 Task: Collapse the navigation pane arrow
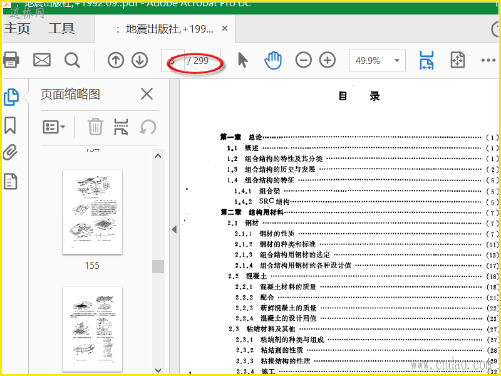174,229
